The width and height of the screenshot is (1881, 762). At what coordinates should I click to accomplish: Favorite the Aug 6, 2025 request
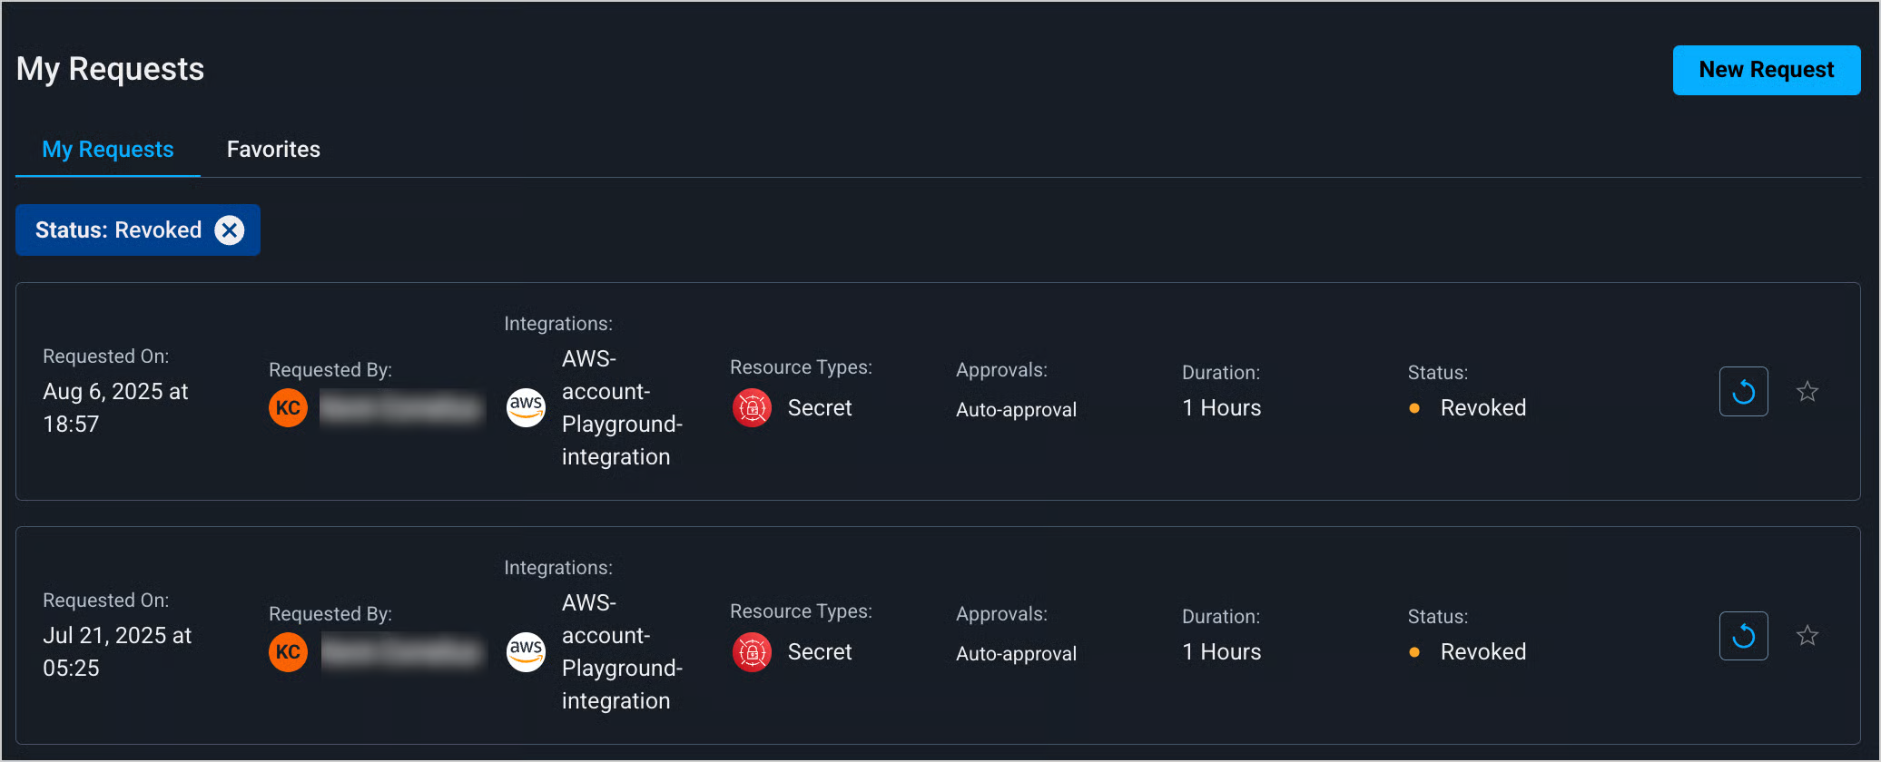point(1807,392)
